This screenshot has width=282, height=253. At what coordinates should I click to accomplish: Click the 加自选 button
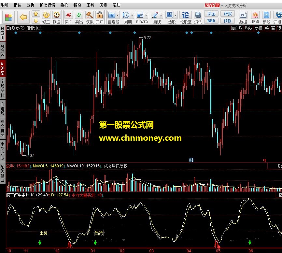pyautogui.click(x=237, y=28)
